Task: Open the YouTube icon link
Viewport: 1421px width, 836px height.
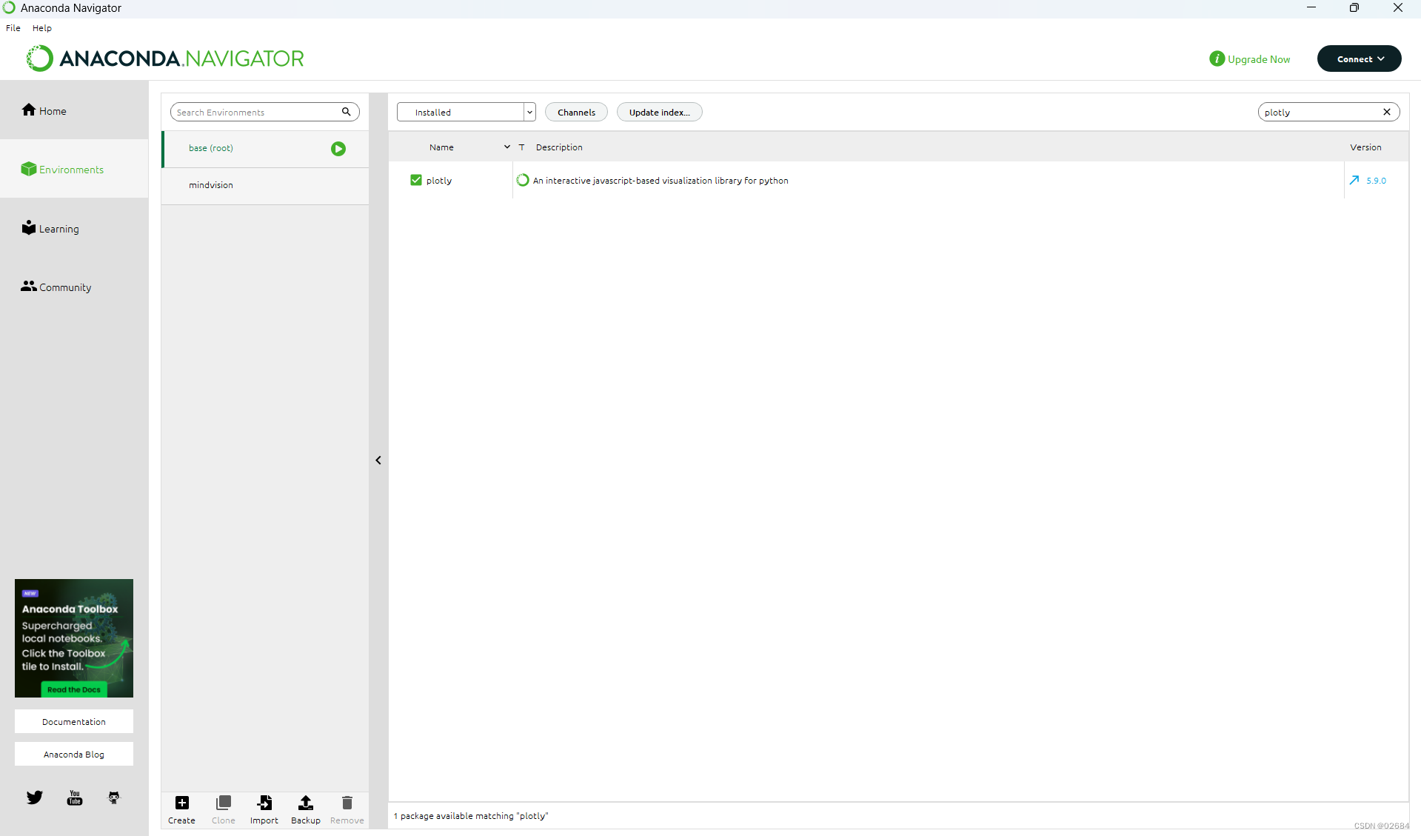Action: (x=75, y=797)
